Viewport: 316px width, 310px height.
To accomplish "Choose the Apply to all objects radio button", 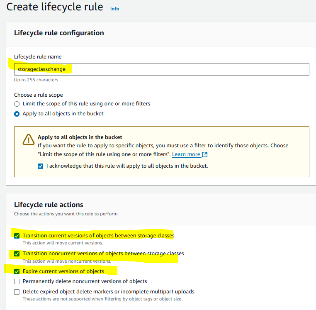I will point(17,114).
